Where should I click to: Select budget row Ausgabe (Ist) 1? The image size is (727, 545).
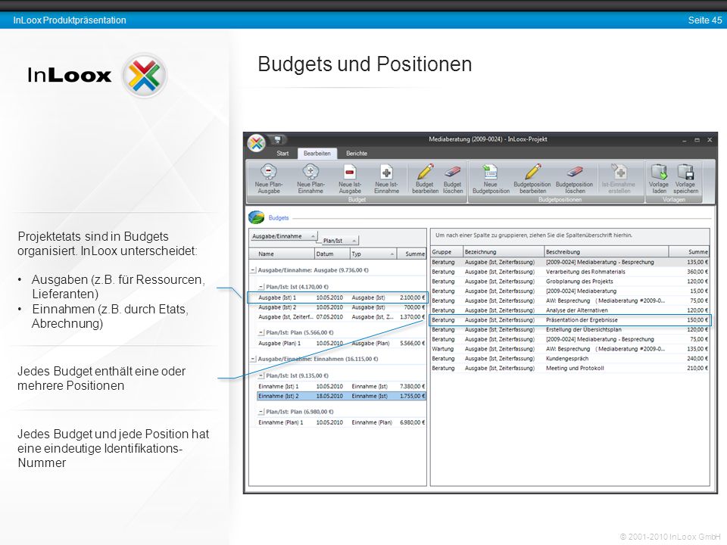[337, 297]
